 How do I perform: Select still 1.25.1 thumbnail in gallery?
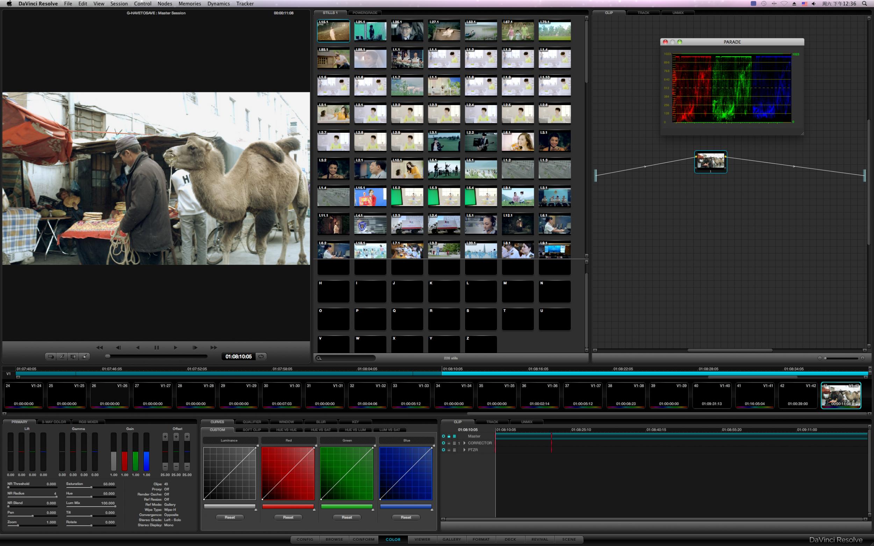coord(407,31)
